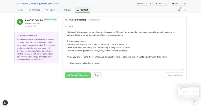Screen dimensions: 201x108
Task: Expand the Fork dropdown arrow
Action: (163, 4)
